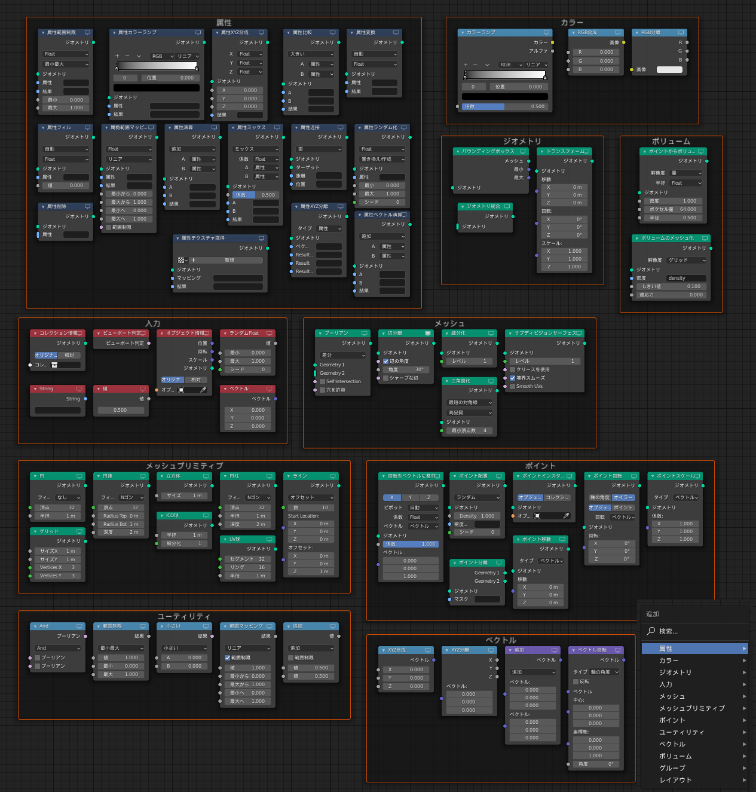This screenshot has height=792, width=756.
Task: Click the eyedropper in ポイントインスタンス node
Action: tap(566, 515)
